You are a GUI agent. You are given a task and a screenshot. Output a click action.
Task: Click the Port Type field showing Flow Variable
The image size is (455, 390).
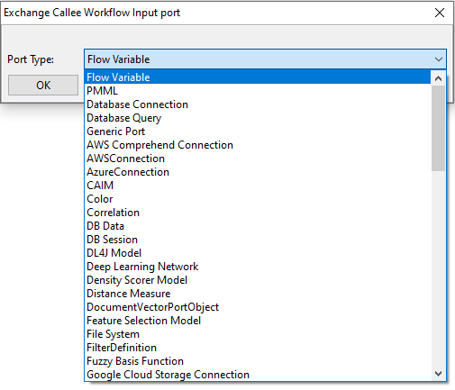[265, 59]
